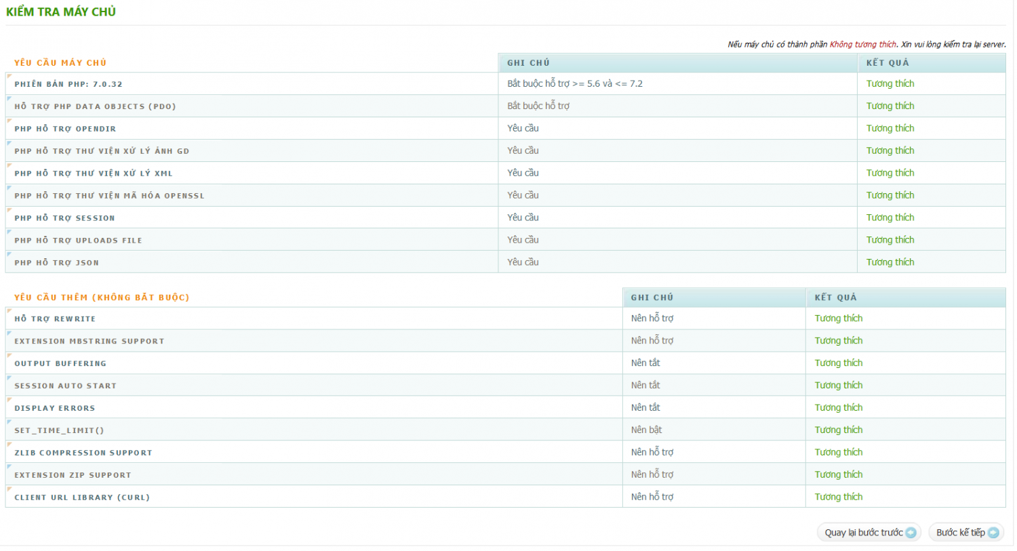
Task: Select the 'set_time_limit()' row label
Action: click(59, 431)
